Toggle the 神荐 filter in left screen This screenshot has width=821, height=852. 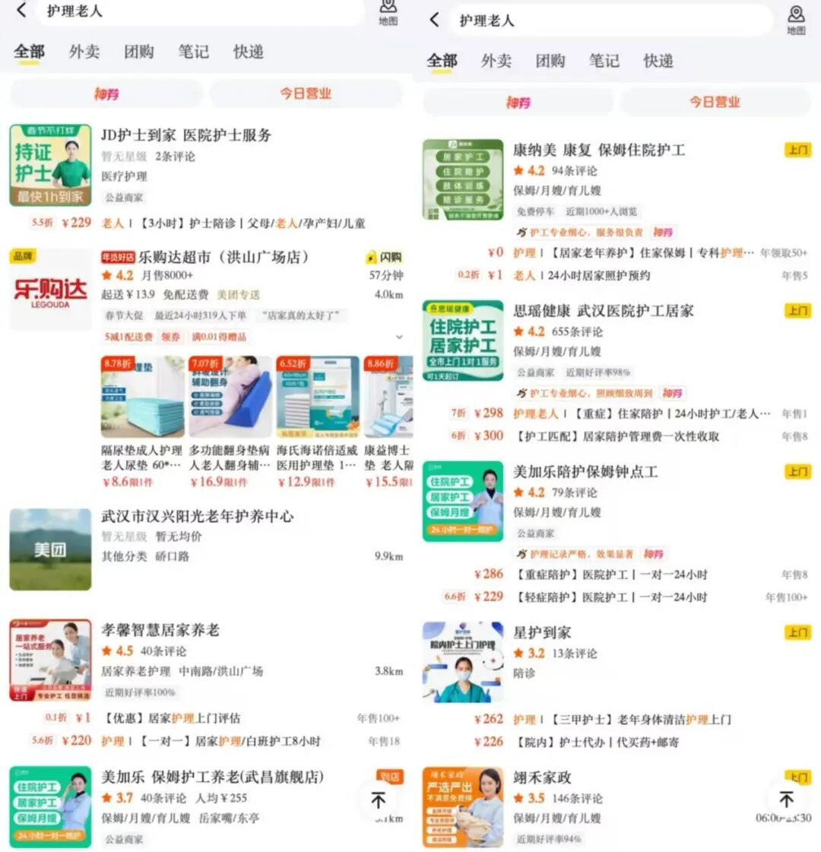[x=106, y=93]
